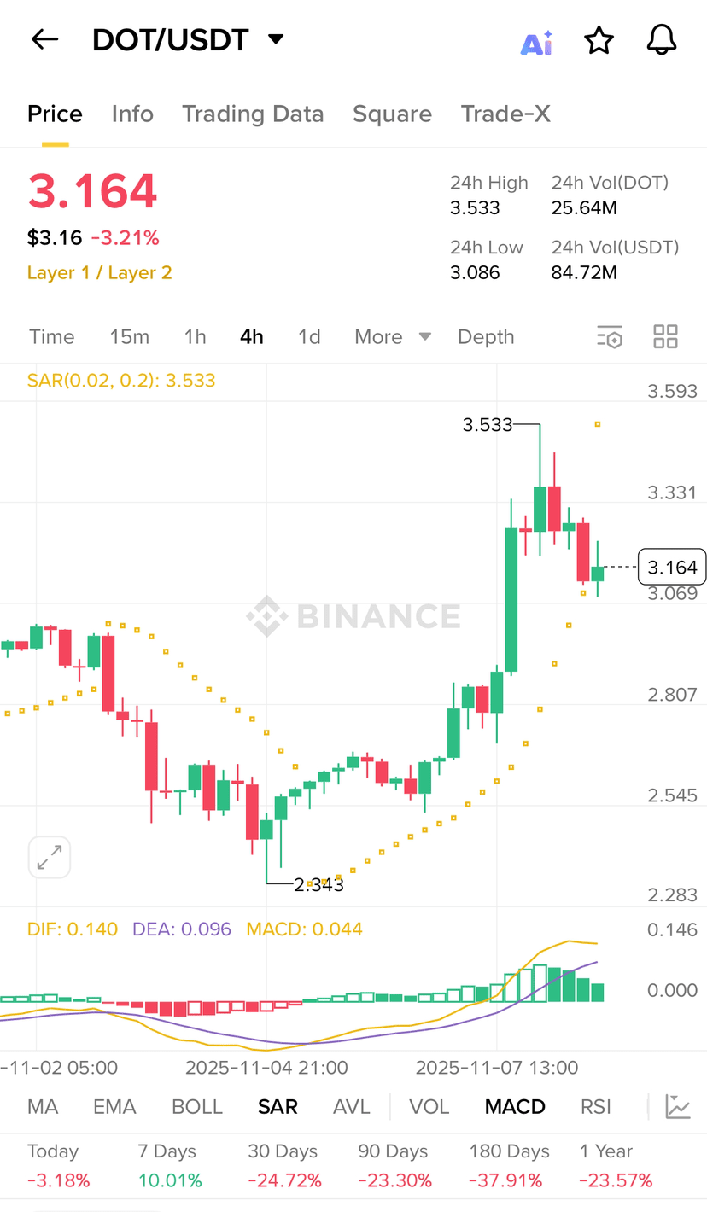Tap the 3.533 high price marker
The width and height of the screenshot is (707, 1212).
488,424
